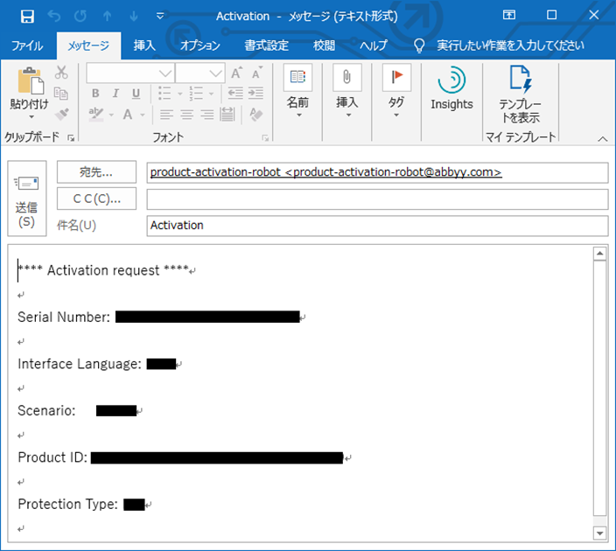Switch to the 挿入 ribbon tab

(144, 45)
